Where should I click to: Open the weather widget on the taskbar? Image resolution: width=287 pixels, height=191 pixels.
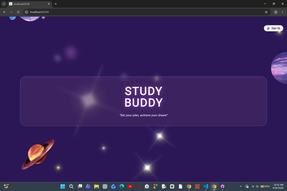point(6,186)
